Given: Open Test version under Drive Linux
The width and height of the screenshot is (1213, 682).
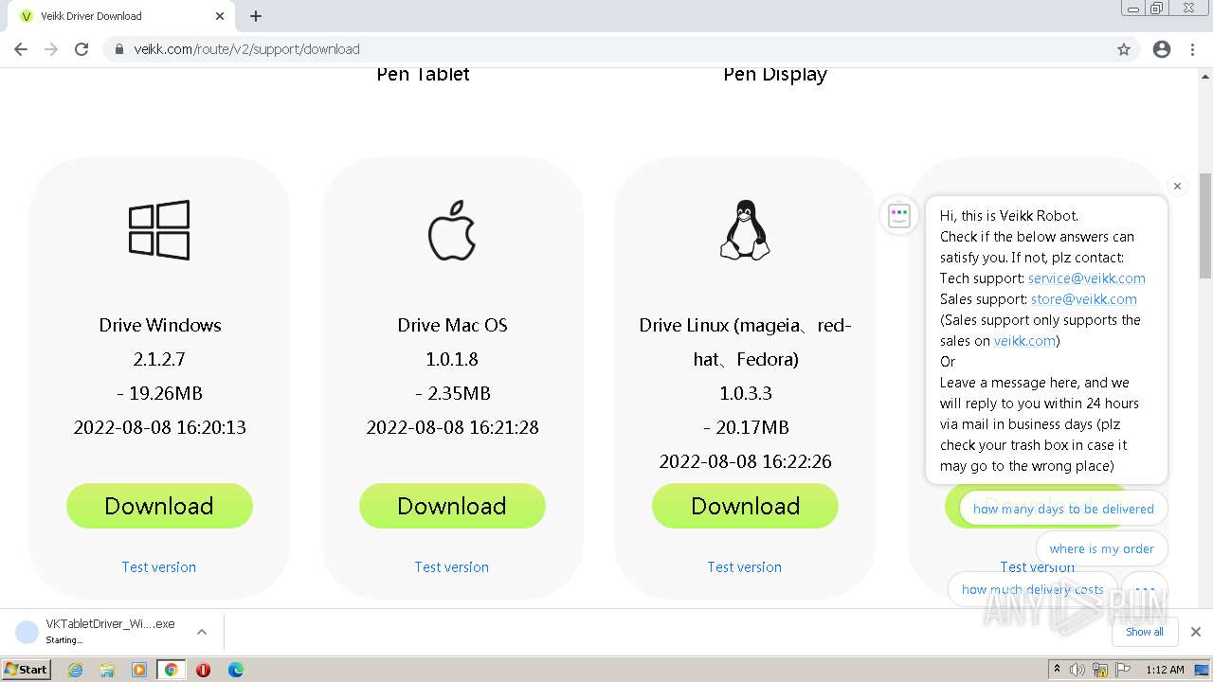Looking at the screenshot, I should coord(744,566).
